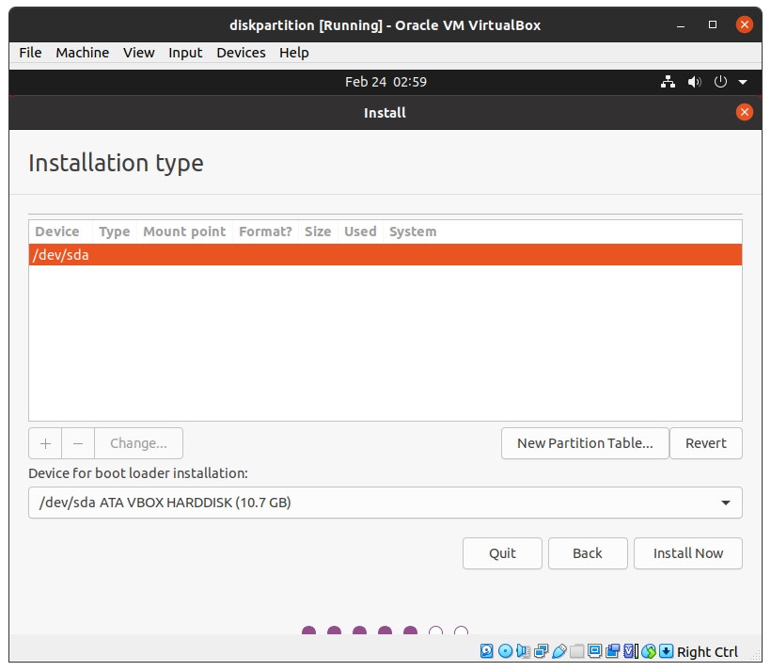Click the recording status icon
This screenshot has height=671, width=771.
pyautogui.click(x=613, y=651)
